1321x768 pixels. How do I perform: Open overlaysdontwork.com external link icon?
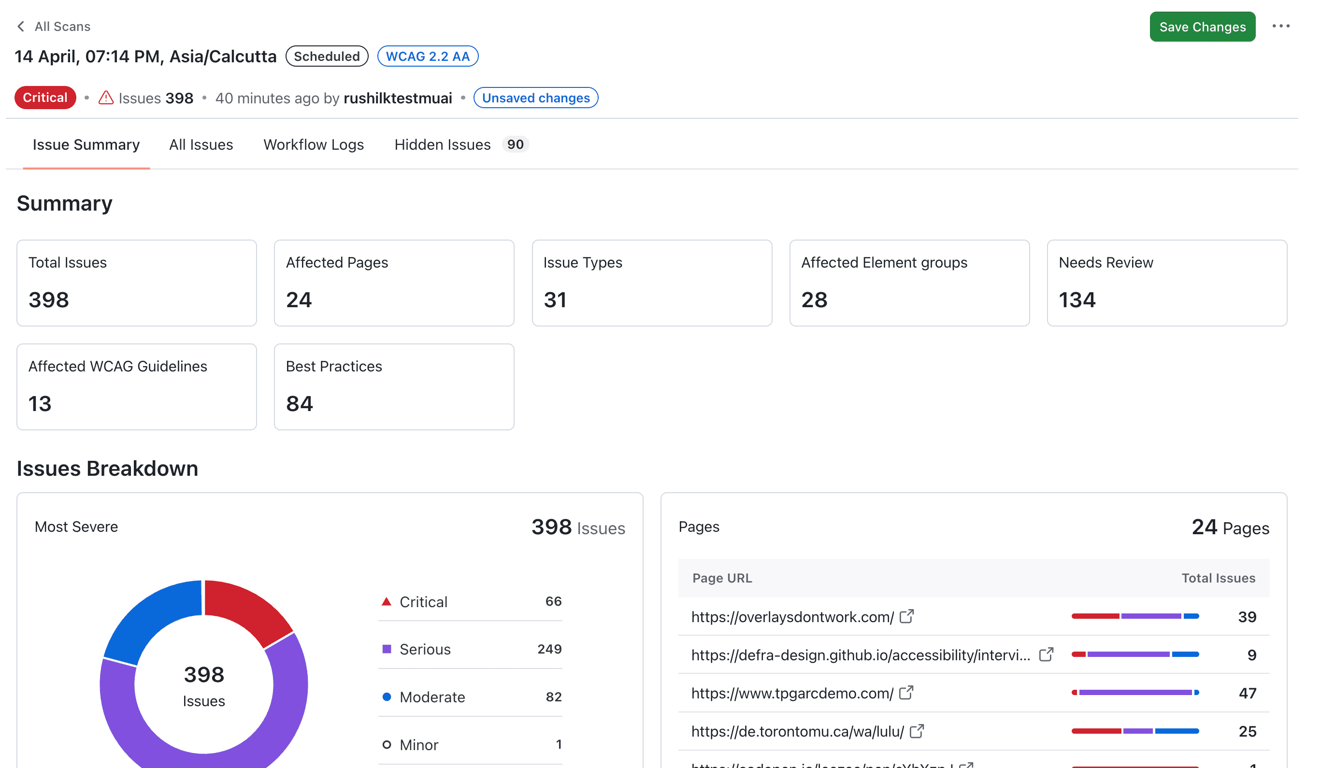(x=906, y=617)
